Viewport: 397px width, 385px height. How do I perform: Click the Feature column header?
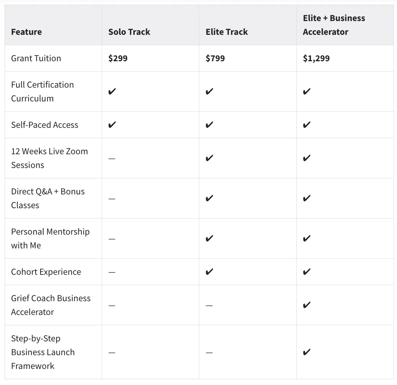point(26,32)
